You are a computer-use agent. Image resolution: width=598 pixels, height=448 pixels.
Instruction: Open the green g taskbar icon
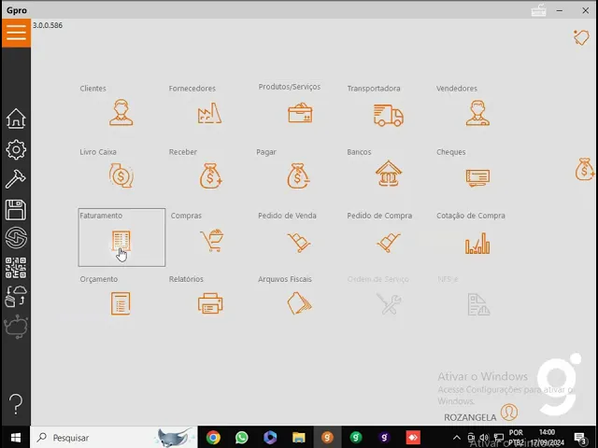point(356,438)
